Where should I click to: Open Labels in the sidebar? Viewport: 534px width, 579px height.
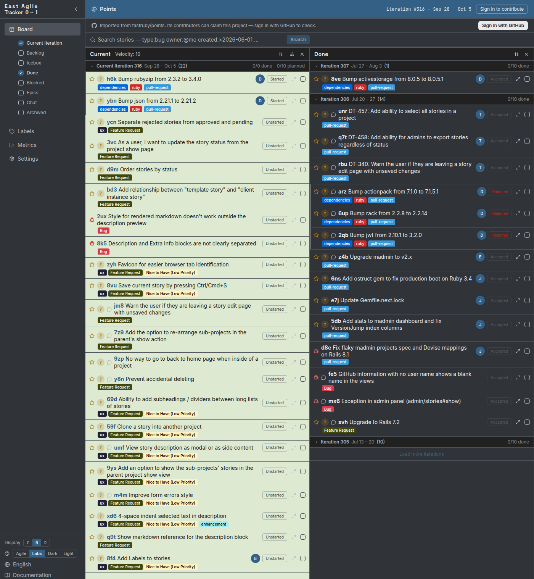pos(42,131)
